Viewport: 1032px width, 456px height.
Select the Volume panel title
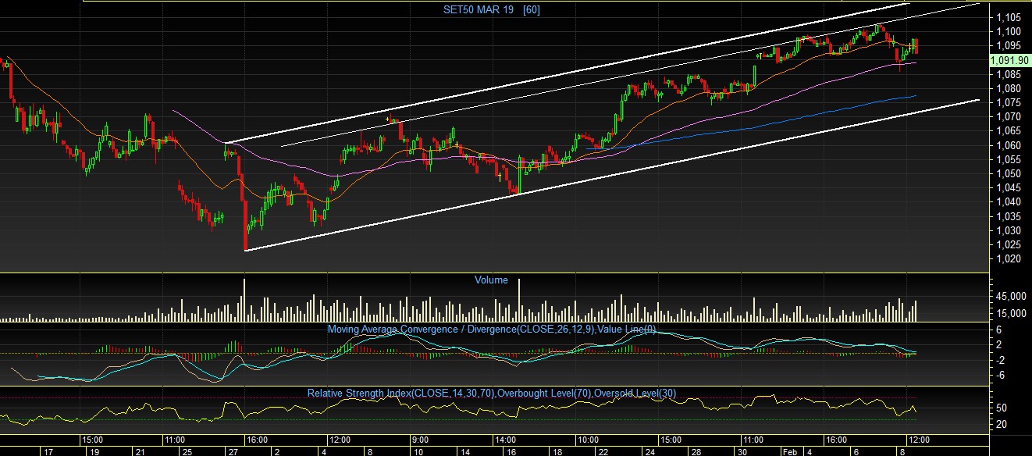pos(491,280)
